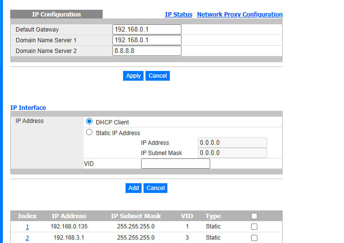Click the 192.168.3.1 IP address cell
Image resolution: width=344 pixels, height=243 pixels.
tap(69, 238)
